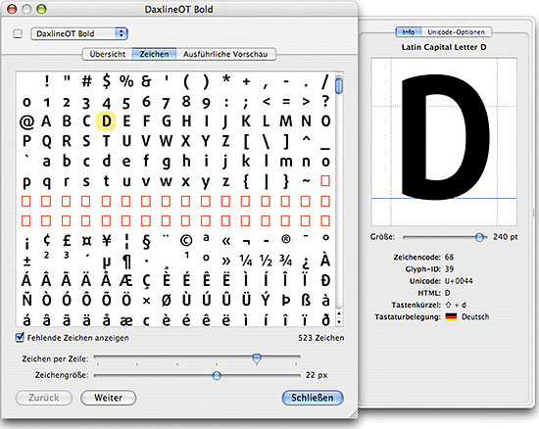Viewport: 539px width, 429px height.
Task: Click the German flag next to Deutsch
Action: (x=451, y=316)
